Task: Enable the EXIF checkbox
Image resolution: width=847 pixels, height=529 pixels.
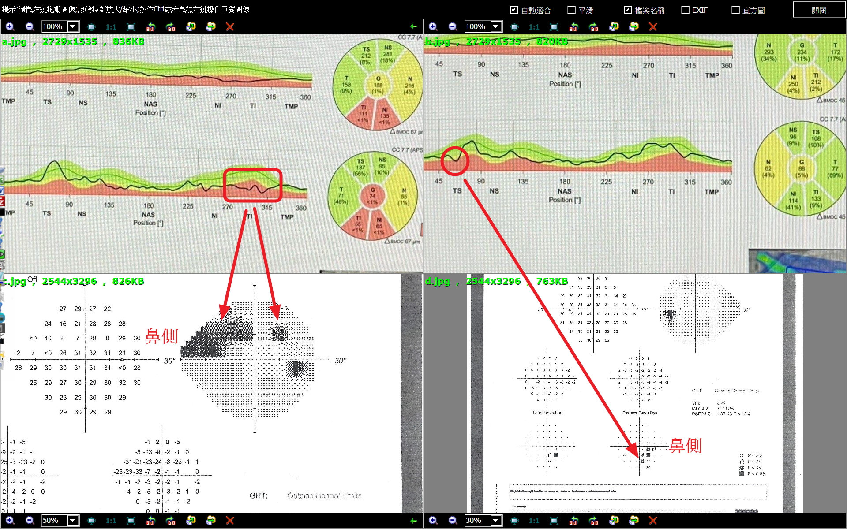Action: click(685, 10)
